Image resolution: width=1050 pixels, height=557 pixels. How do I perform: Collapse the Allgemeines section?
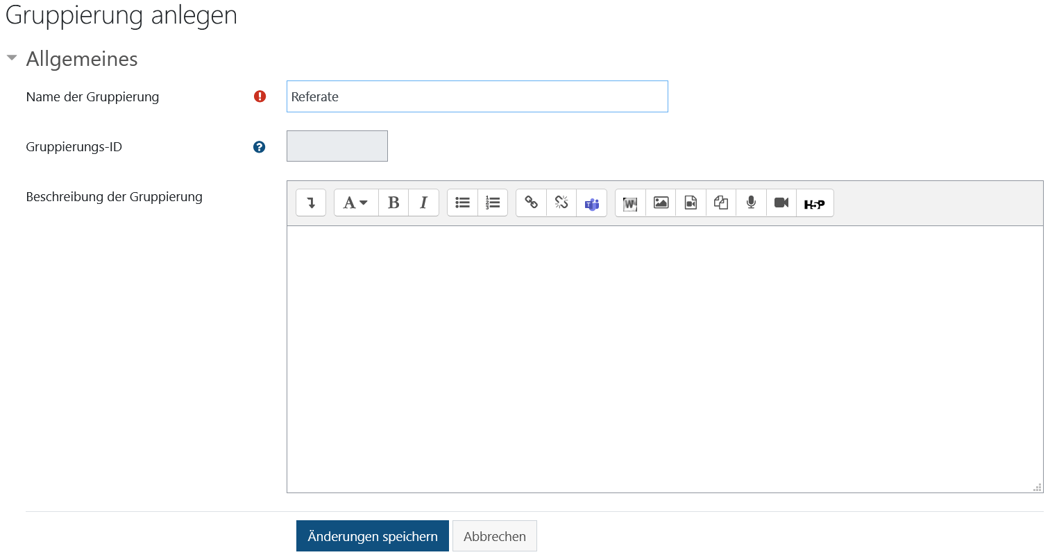12,58
